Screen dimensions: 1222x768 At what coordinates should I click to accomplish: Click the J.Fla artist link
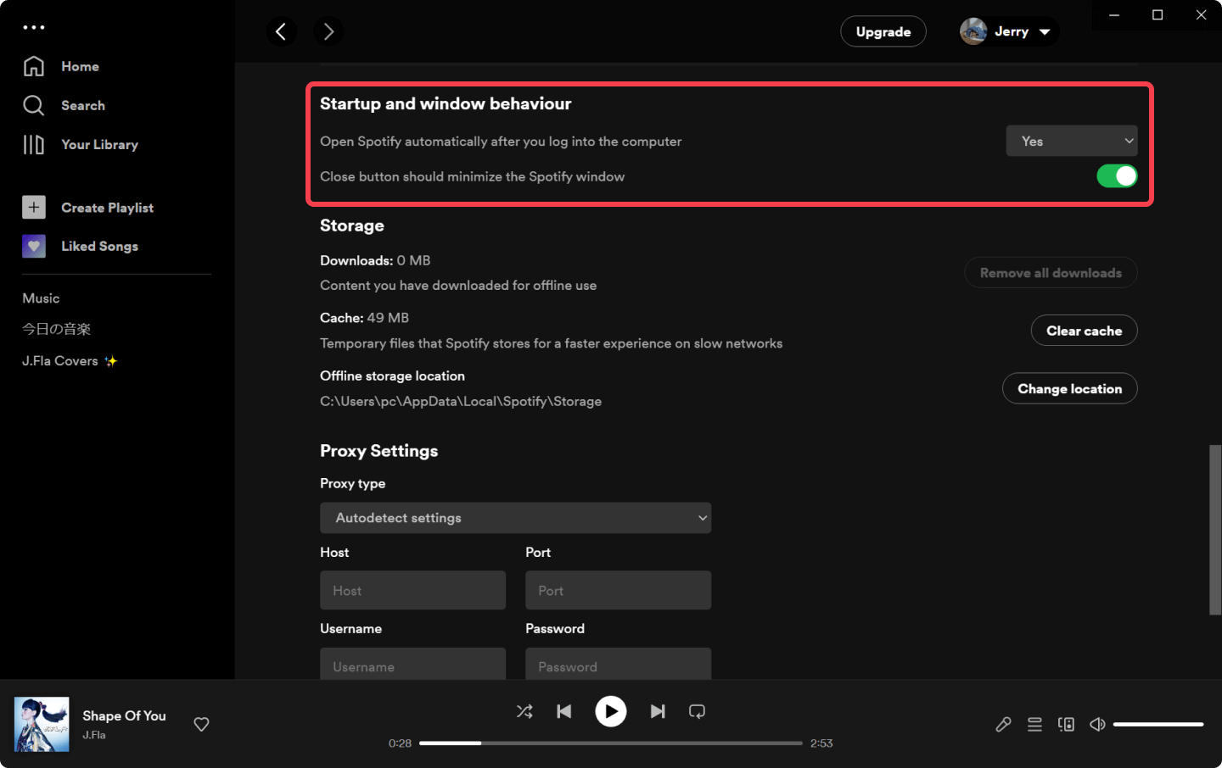94,735
